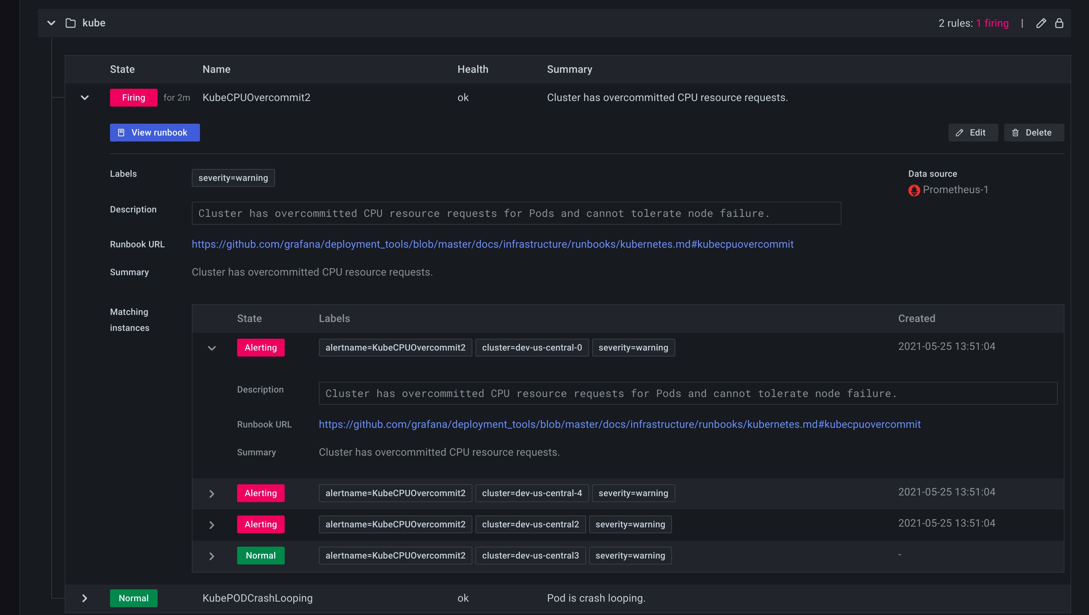Click the Edit icon for KubeCPUOvercommit2

pos(971,132)
